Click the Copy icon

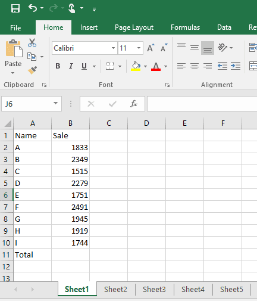click(x=32, y=57)
